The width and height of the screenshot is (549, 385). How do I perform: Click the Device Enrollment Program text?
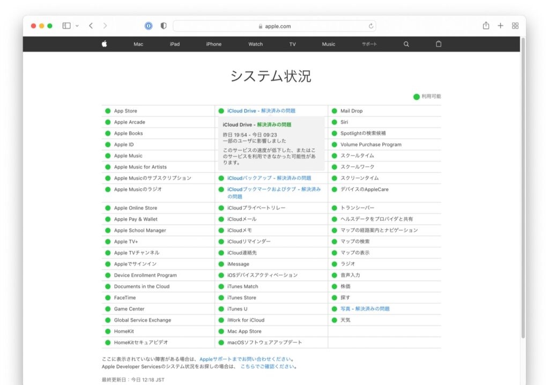pos(145,275)
